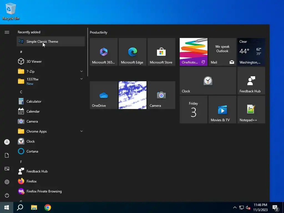Screen dimensions: 284x213
Task: Open the Notepad++ tile
Action: (x=251, y=110)
